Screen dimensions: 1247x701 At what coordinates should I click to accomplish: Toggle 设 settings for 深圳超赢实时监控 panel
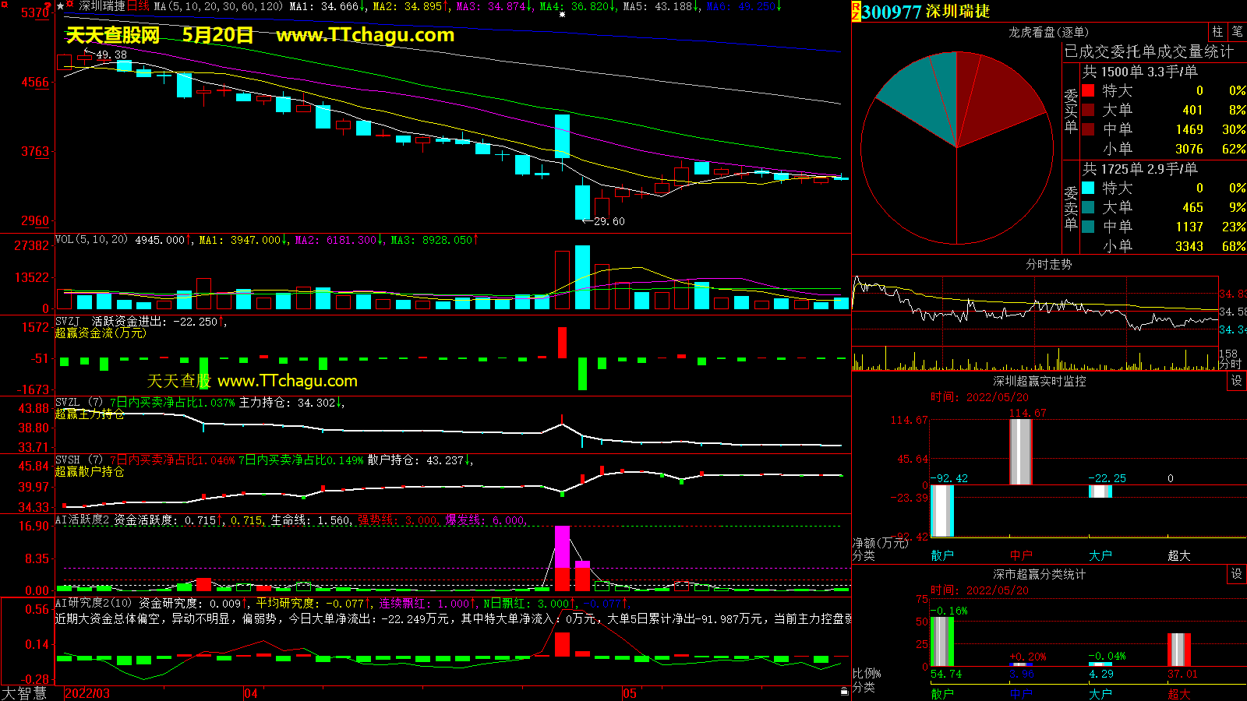1237,381
